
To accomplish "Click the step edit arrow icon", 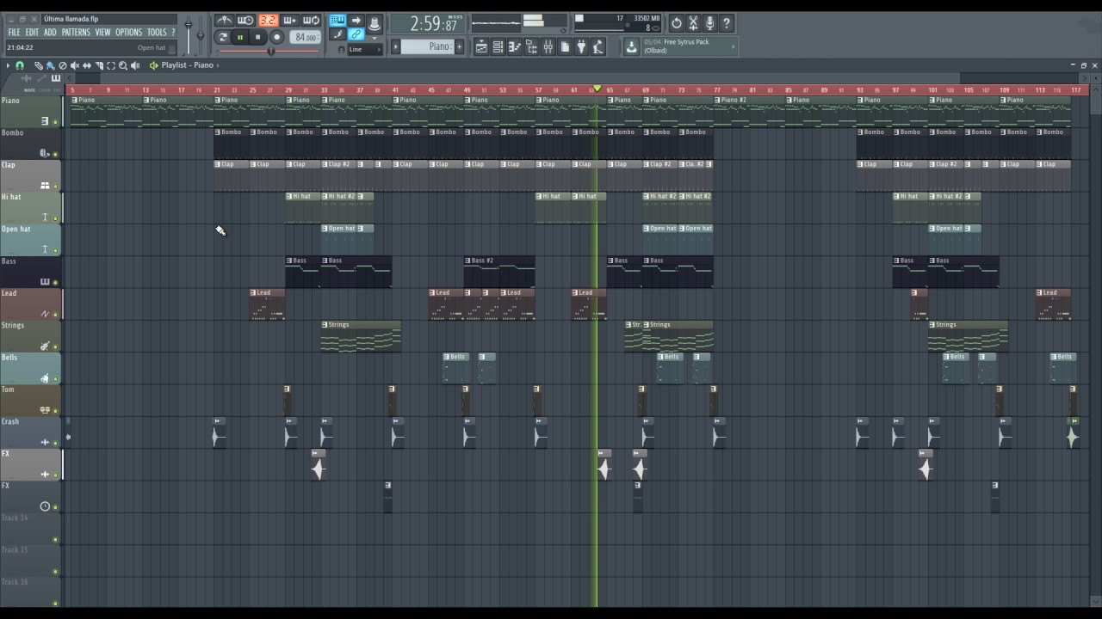I will pos(356,20).
